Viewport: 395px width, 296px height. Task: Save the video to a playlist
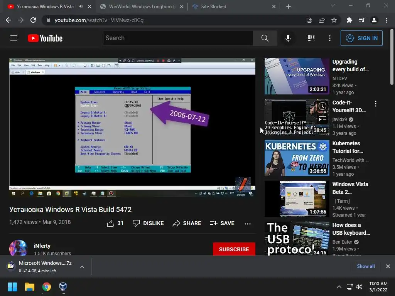pos(222,223)
